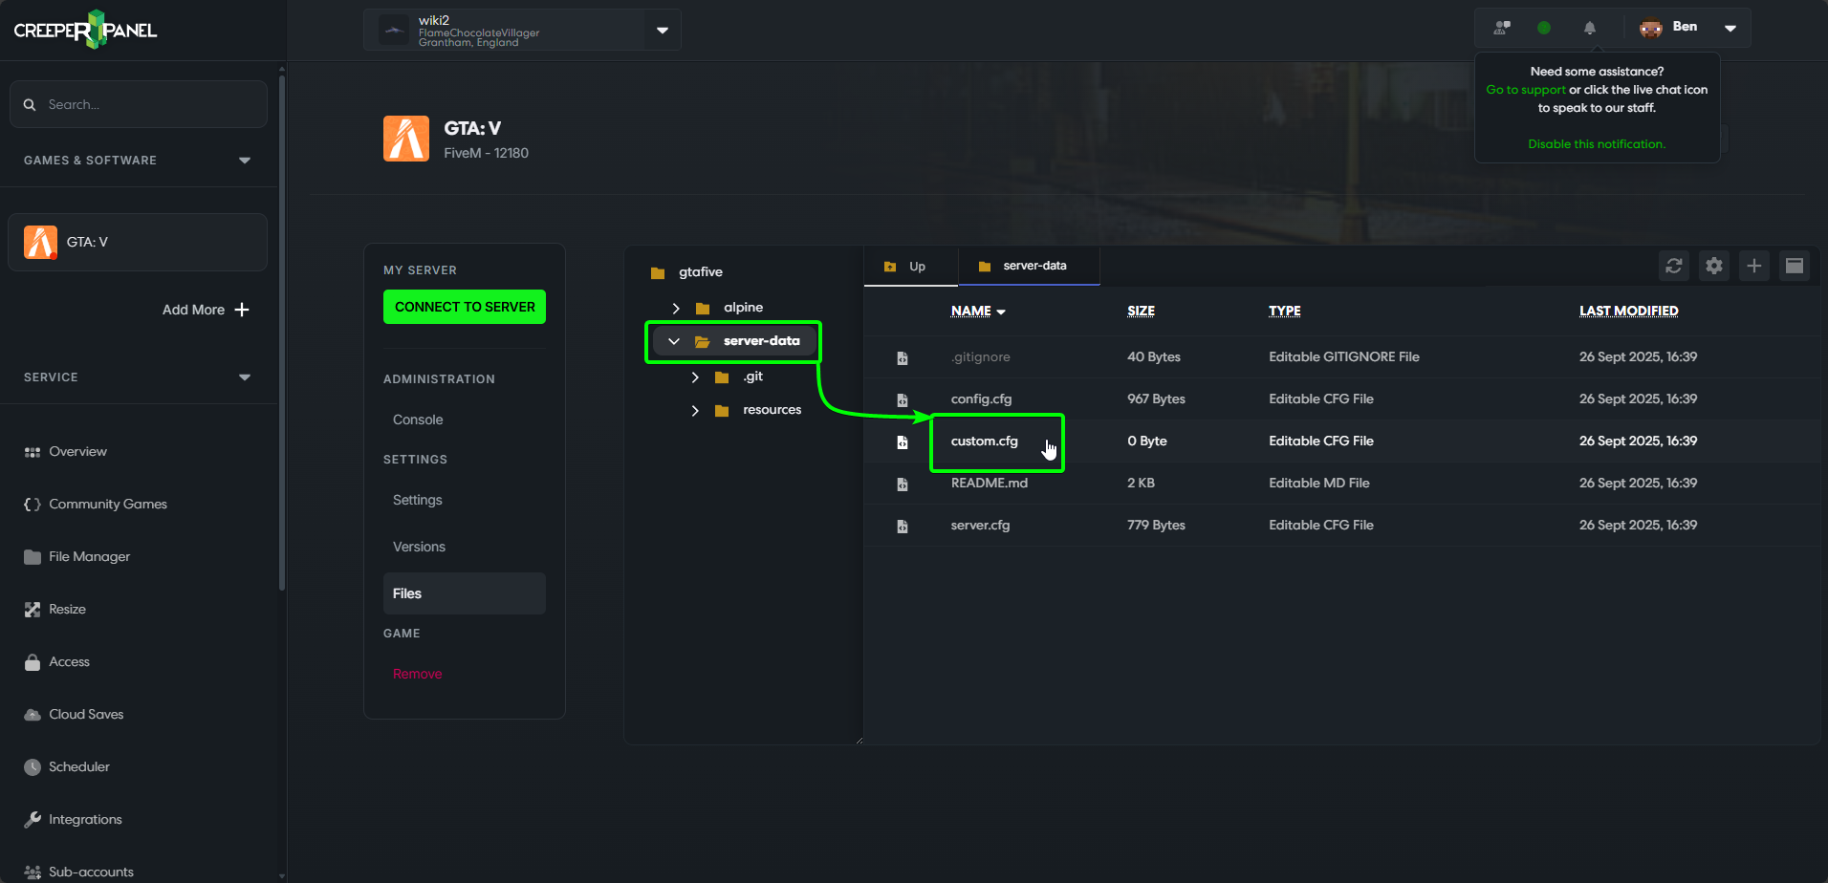Viewport: 1828px width, 883px height.
Task: Click inside the Search field
Action: (x=138, y=104)
